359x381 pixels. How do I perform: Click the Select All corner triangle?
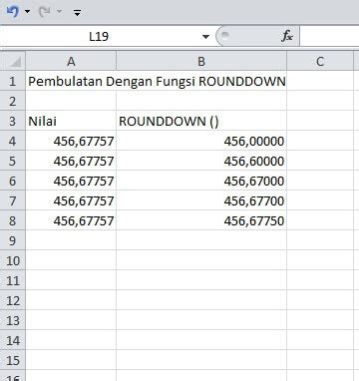[x=13, y=61]
